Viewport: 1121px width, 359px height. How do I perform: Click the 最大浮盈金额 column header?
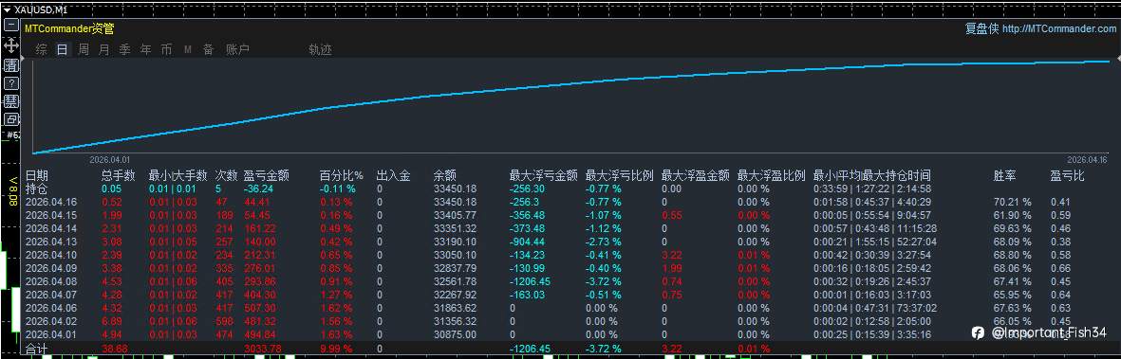point(696,175)
